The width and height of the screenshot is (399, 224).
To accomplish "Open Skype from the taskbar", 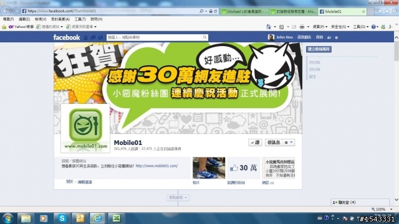I will tap(62, 218).
